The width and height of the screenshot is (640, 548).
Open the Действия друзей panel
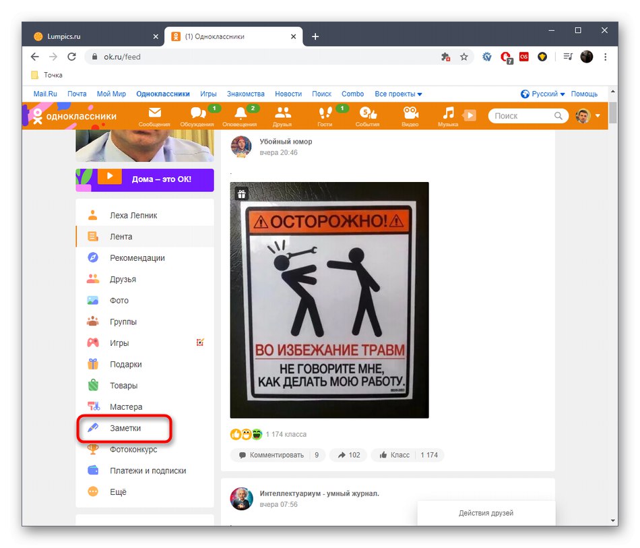[x=486, y=513]
